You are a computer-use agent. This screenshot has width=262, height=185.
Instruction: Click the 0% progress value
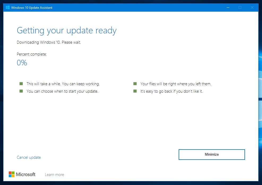coord(22,63)
